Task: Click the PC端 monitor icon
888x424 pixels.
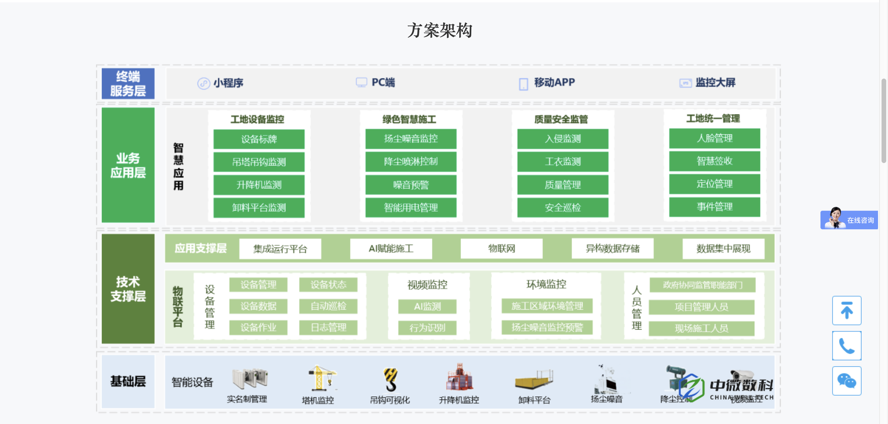Action: [361, 83]
